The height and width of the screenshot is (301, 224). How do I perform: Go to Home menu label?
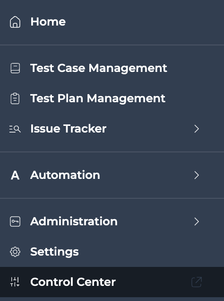point(48,21)
